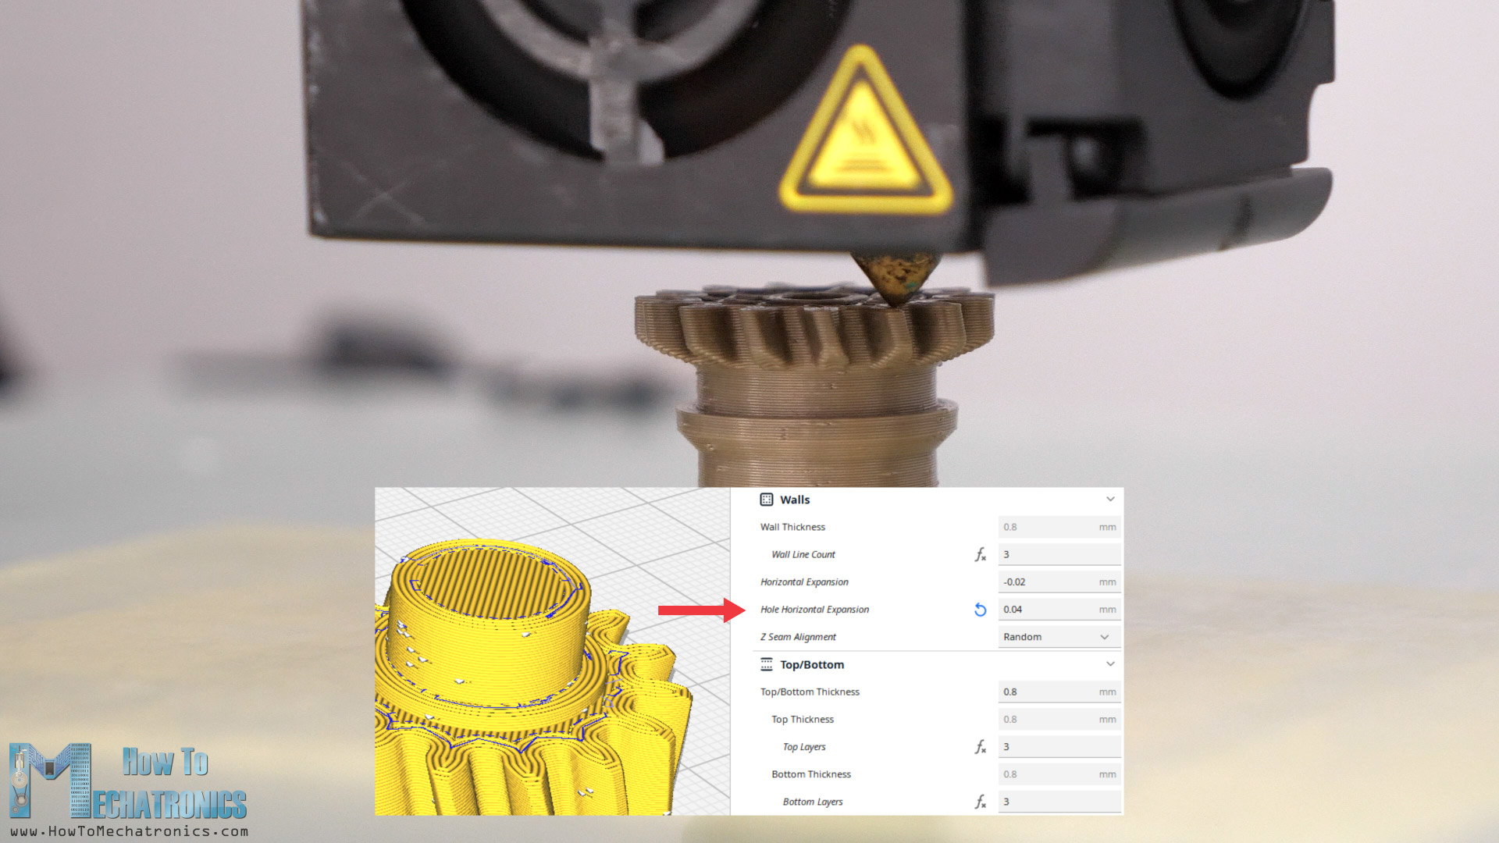This screenshot has width=1499, height=843.
Task: Select the Bottom Layers input field
Action: click(x=1058, y=802)
